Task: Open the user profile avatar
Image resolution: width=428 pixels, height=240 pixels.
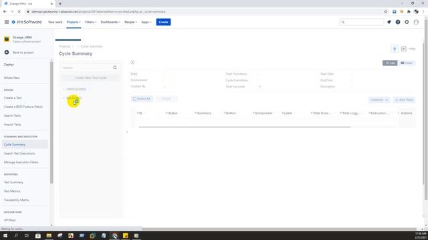Action: [416, 22]
